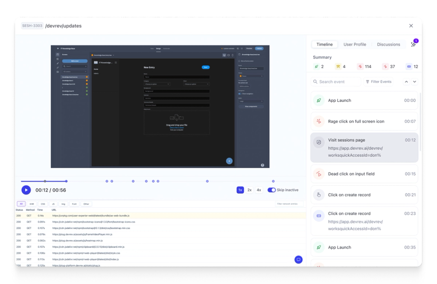Image resolution: width=437 pixels, height=284 pixels.
Task: Jump to the next event with down chevron
Action: [415, 82]
